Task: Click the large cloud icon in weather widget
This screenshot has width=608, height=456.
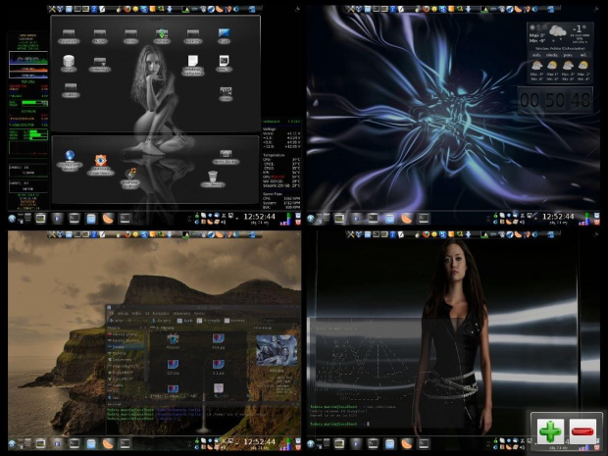Action: 557,30
